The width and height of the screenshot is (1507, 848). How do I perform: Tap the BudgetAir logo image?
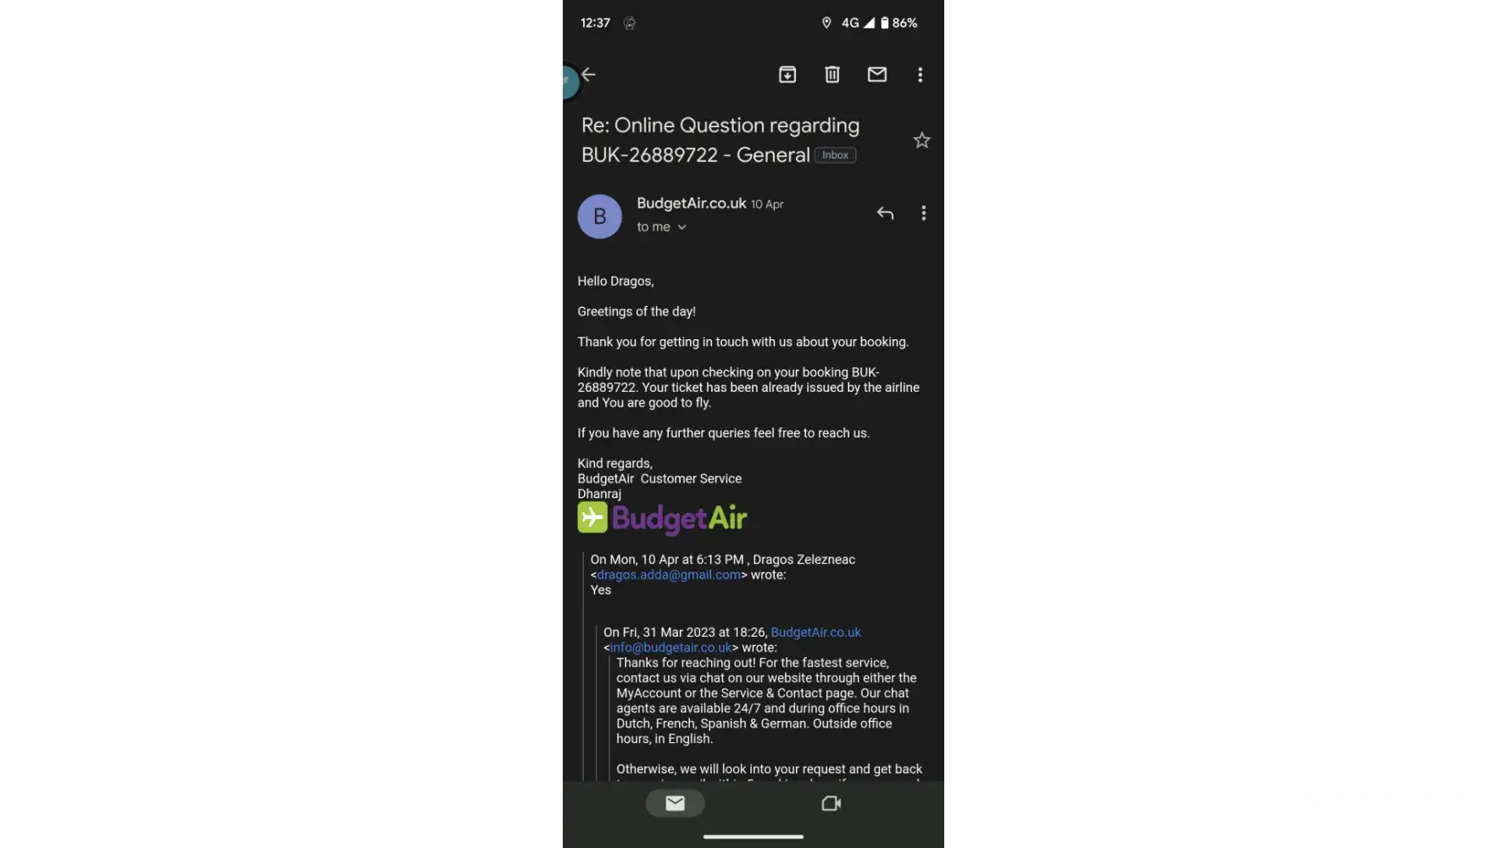point(662,518)
